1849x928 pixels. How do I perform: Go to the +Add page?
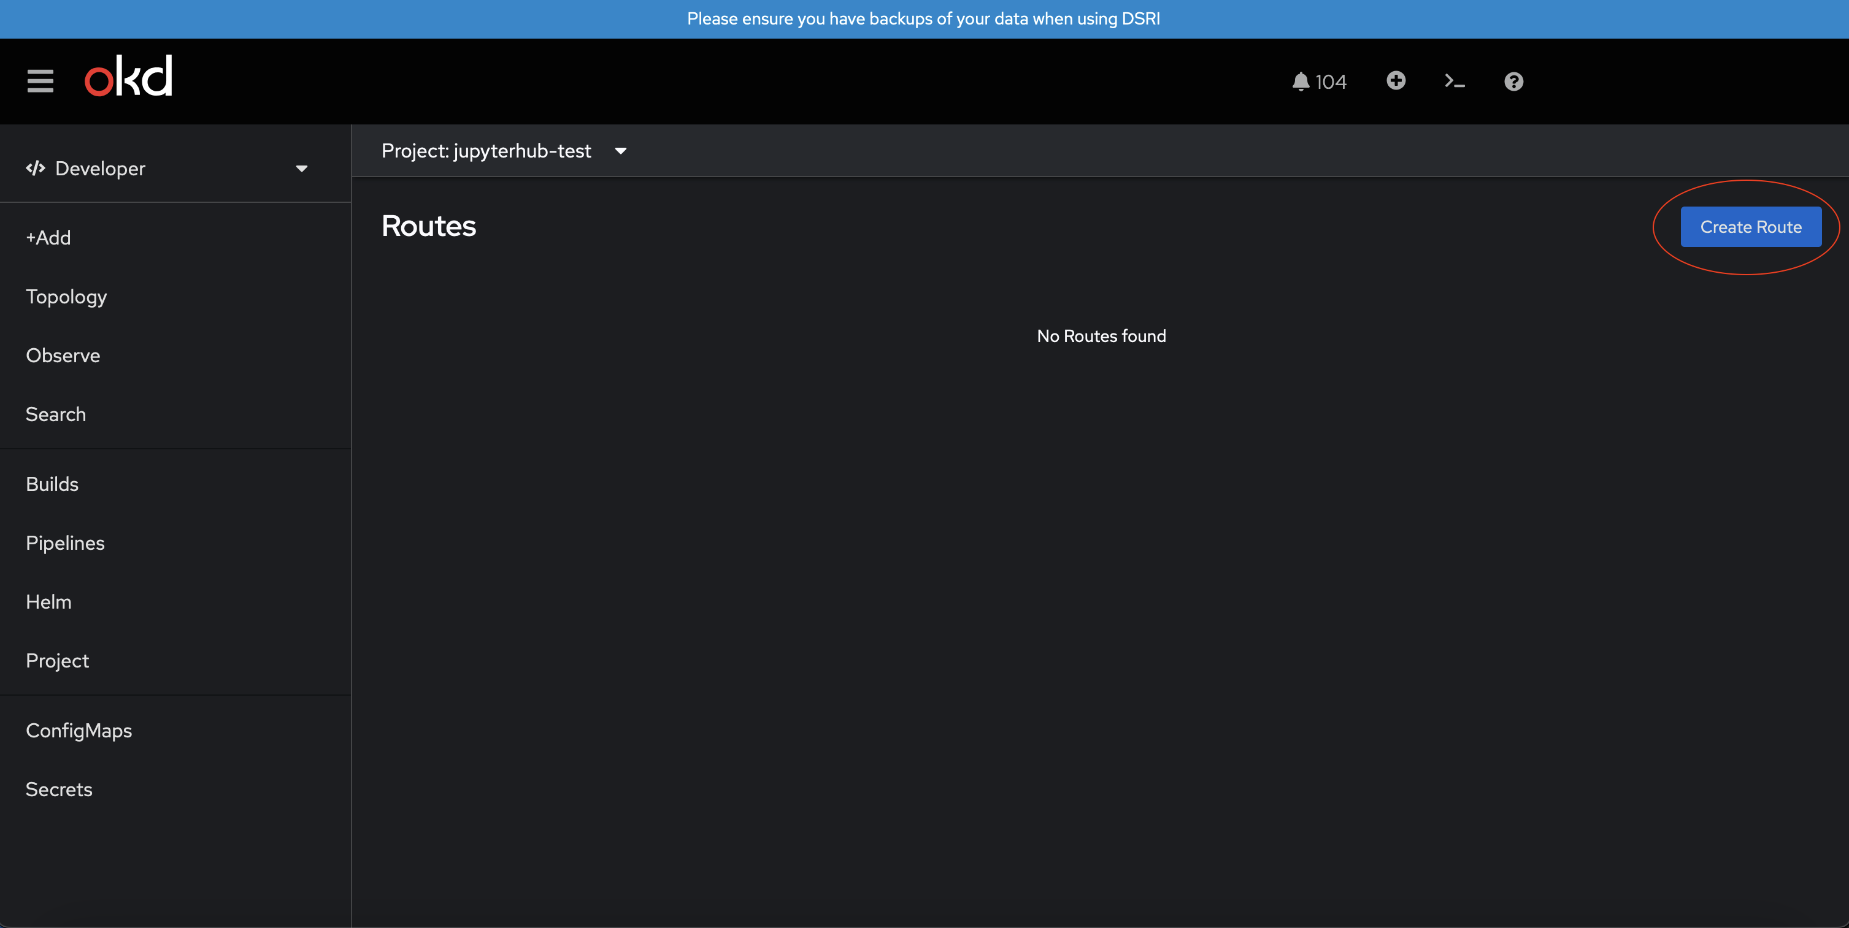(x=48, y=237)
